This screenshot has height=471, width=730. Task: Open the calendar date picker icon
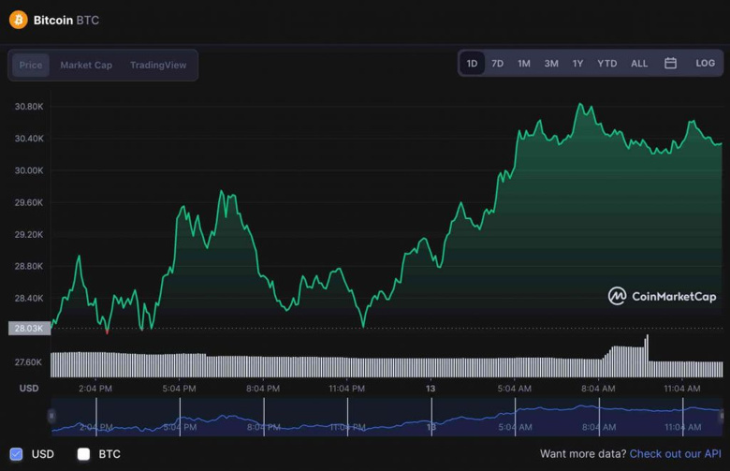pos(670,64)
